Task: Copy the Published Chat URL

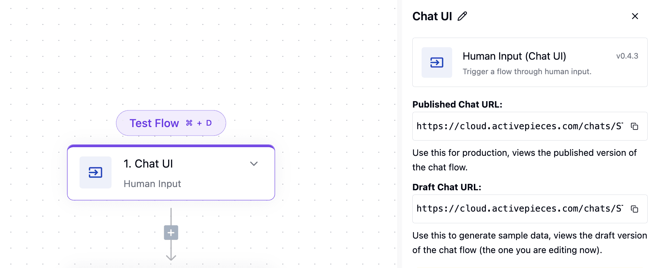Action: [635, 126]
